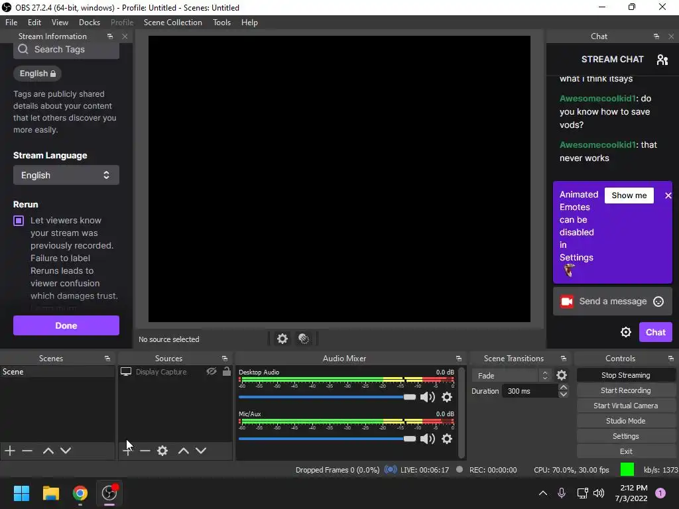Toggle Display Capture lock icon
Image resolution: width=679 pixels, height=509 pixels.
tap(227, 371)
